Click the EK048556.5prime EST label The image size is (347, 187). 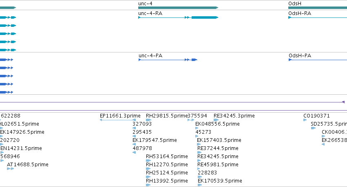coord(217,124)
